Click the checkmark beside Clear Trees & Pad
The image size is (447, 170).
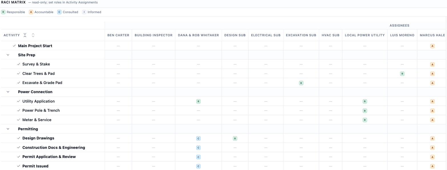(x=19, y=73)
